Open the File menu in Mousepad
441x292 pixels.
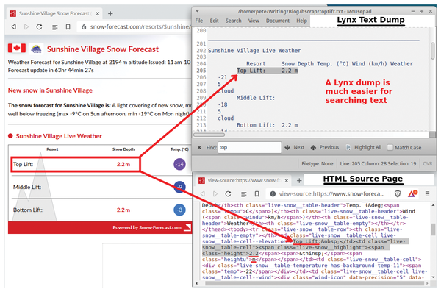click(x=199, y=21)
